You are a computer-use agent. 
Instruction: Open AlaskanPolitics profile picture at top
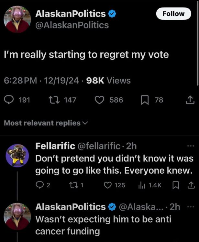pyautogui.click(x=17, y=19)
